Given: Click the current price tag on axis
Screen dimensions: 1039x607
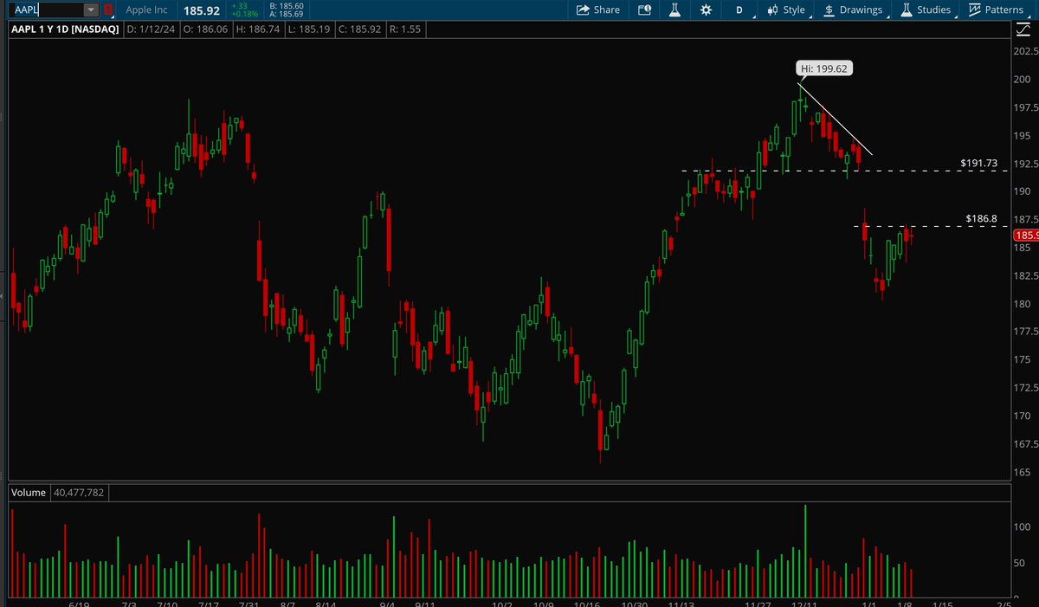Looking at the screenshot, I should point(1025,235).
